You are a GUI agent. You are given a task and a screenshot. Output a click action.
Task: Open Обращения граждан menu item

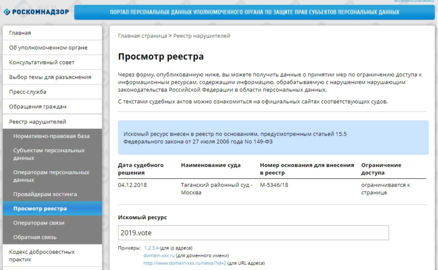click(52, 107)
